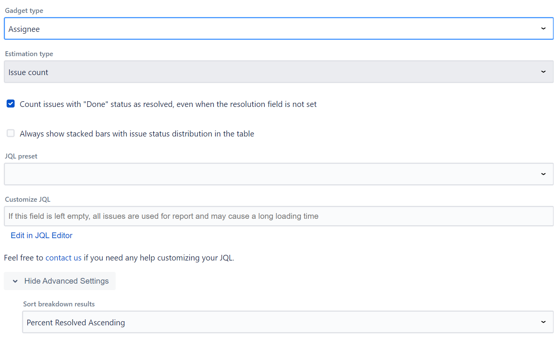The height and width of the screenshot is (339, 559).
Task: Click the "Always show stacked bars" label text
Action: [137, 134]
